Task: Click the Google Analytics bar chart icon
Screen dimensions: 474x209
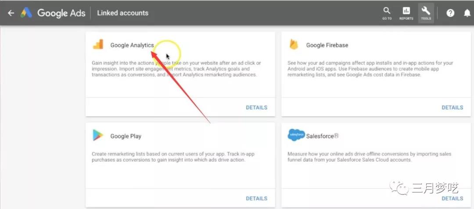Action: click(x=98, y=44)
